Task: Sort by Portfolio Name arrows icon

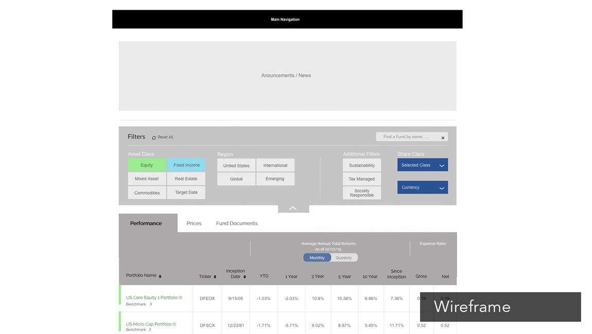Action: tap(160, 276)
